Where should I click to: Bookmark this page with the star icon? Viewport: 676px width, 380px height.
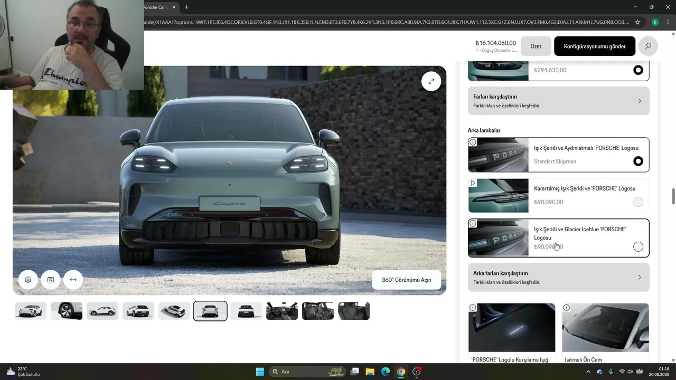pyautogui.click(x=637, y=22)
